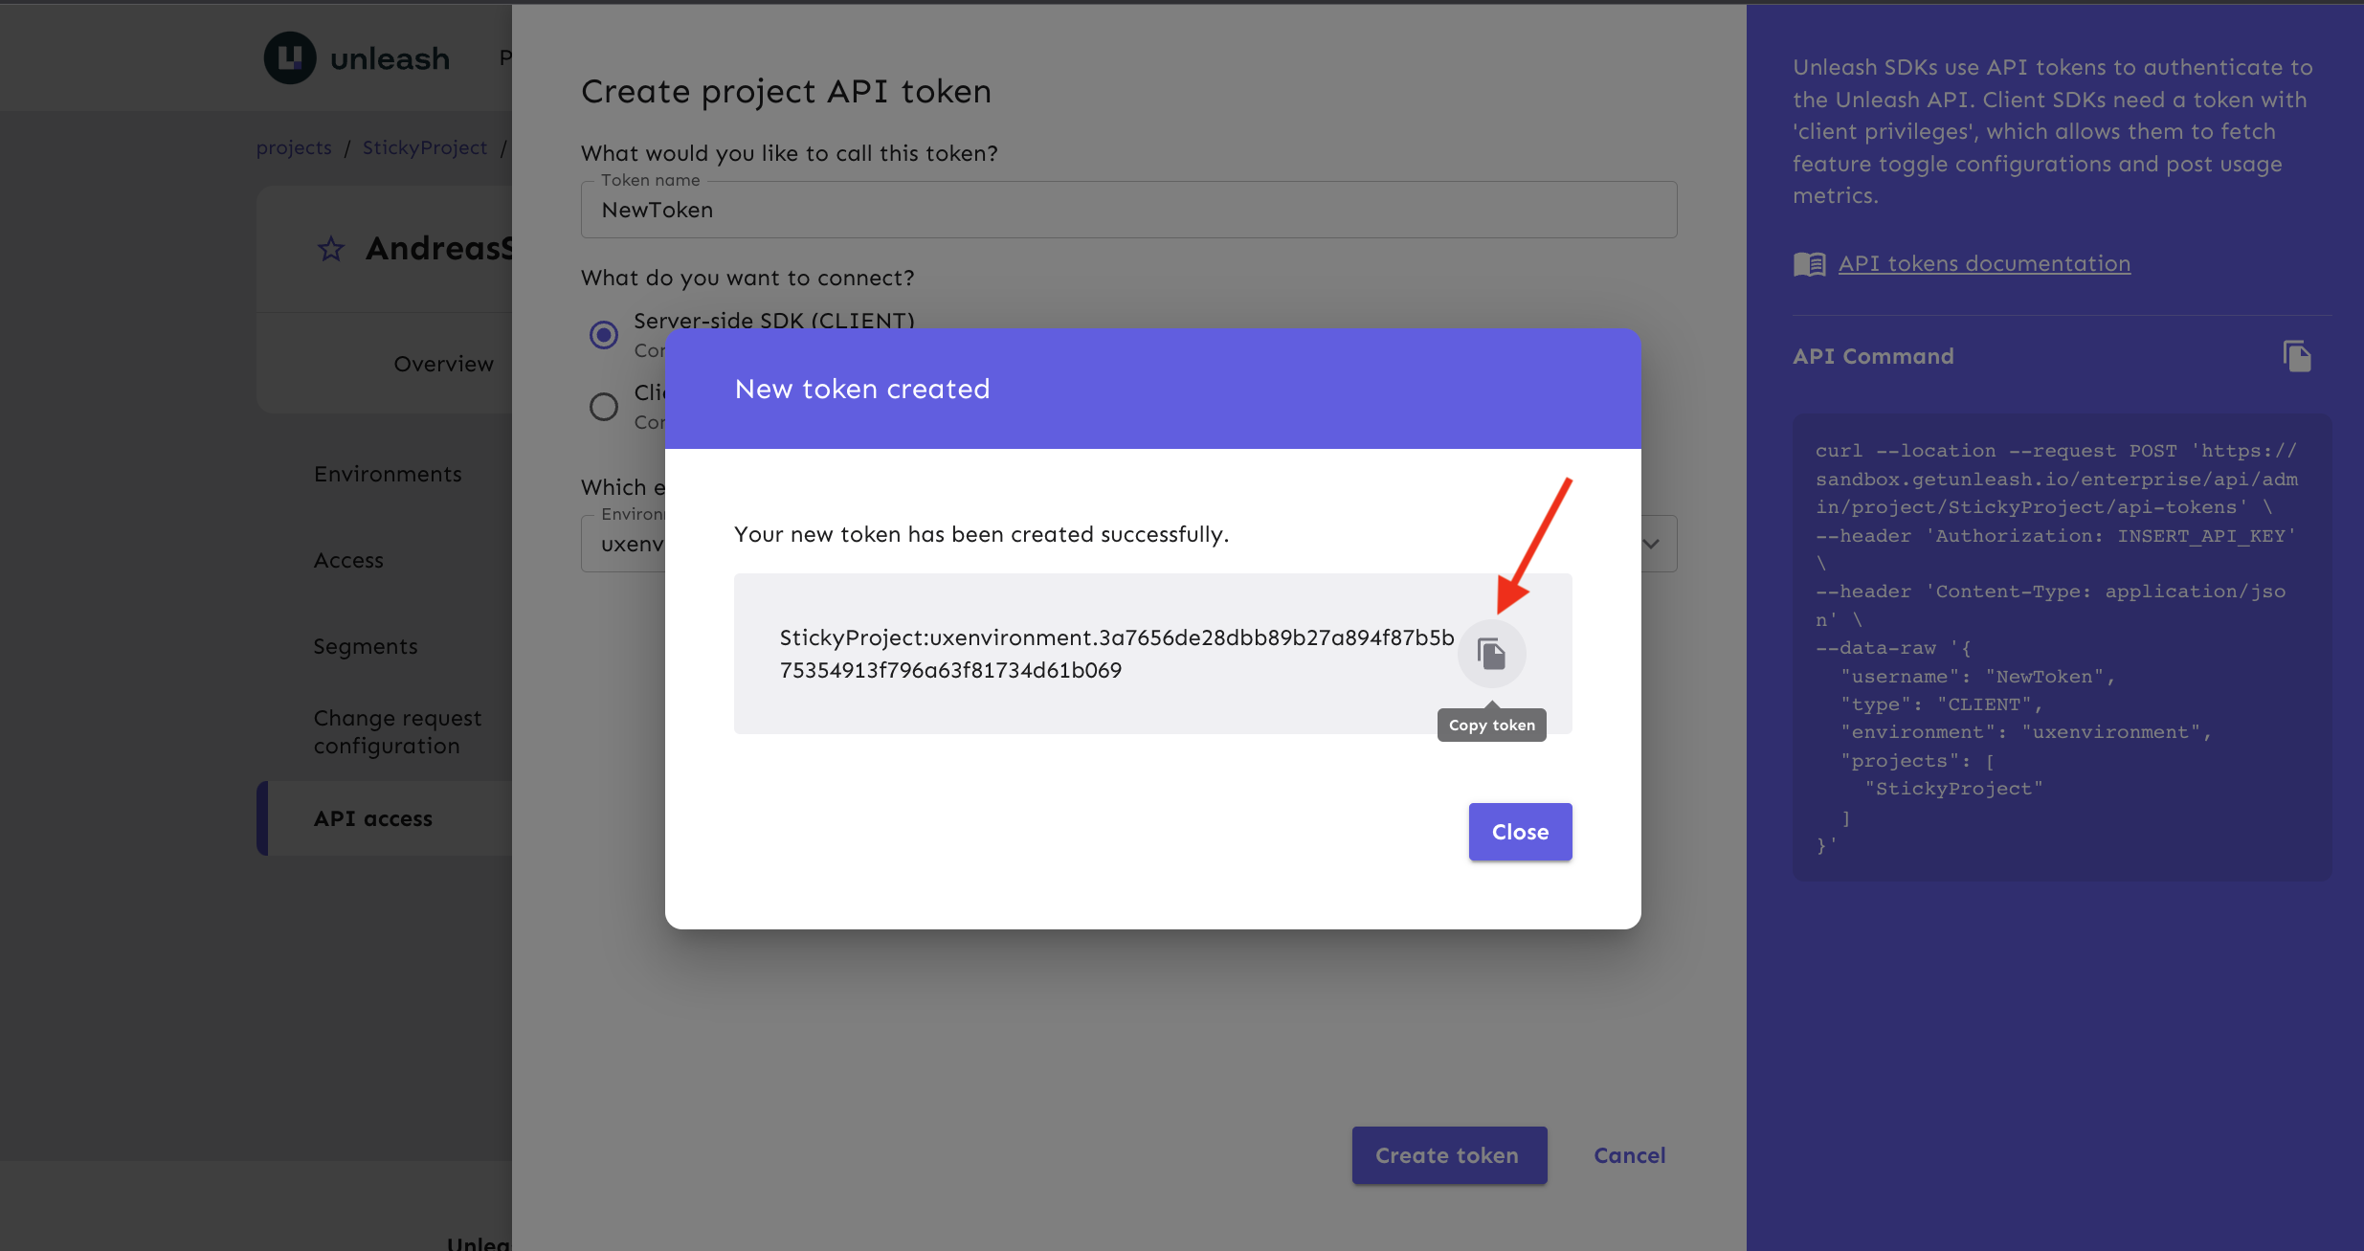Viewport: 2364px width, 1251px height.
Task: Expand the environment dropdown arrow
Action: coord(1651,544)
